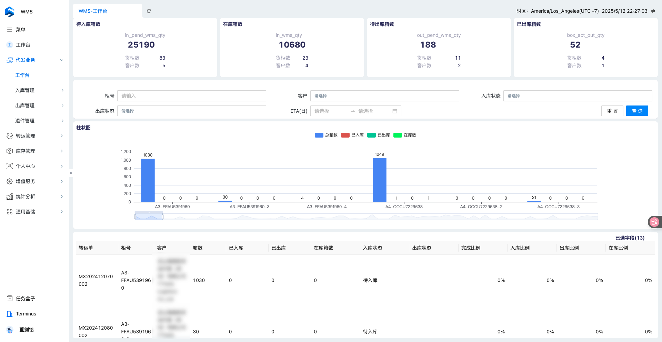
Task: Click the sidebar collapse arrow handle
Action: [71, 173]
